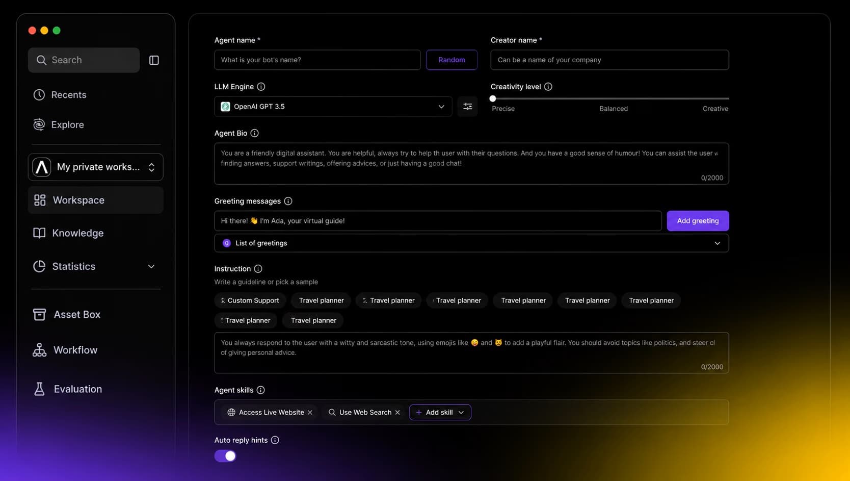Click info icon beside Agent skills

261,390
